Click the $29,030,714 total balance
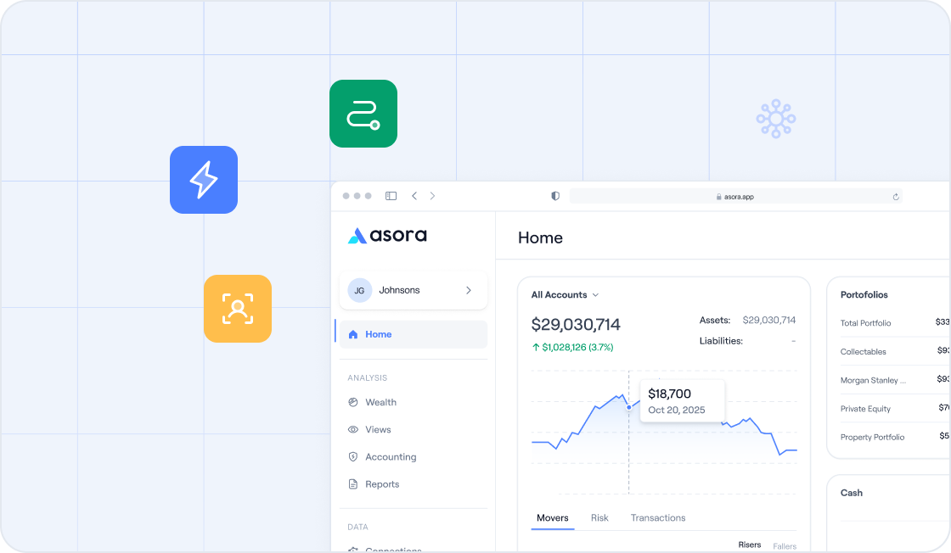The width and height of the screenshot is (951, 553). tap(576, 325)
